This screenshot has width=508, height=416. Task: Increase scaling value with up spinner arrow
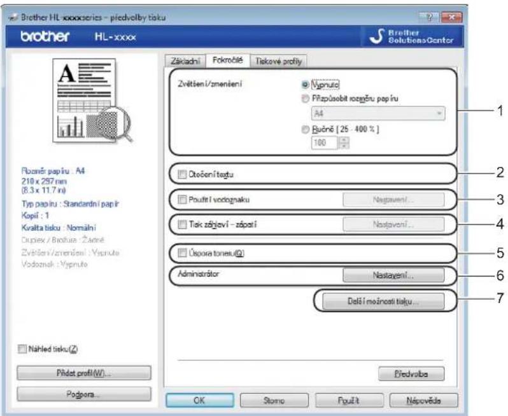344,140
